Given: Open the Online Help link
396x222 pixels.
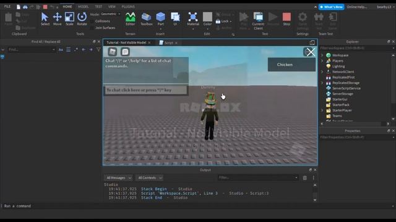Looking at the screenshot, I should (x=356, y=7).
